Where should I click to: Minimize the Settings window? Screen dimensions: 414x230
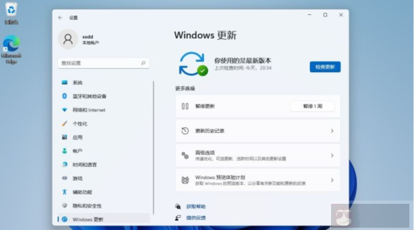coord(309,15)
